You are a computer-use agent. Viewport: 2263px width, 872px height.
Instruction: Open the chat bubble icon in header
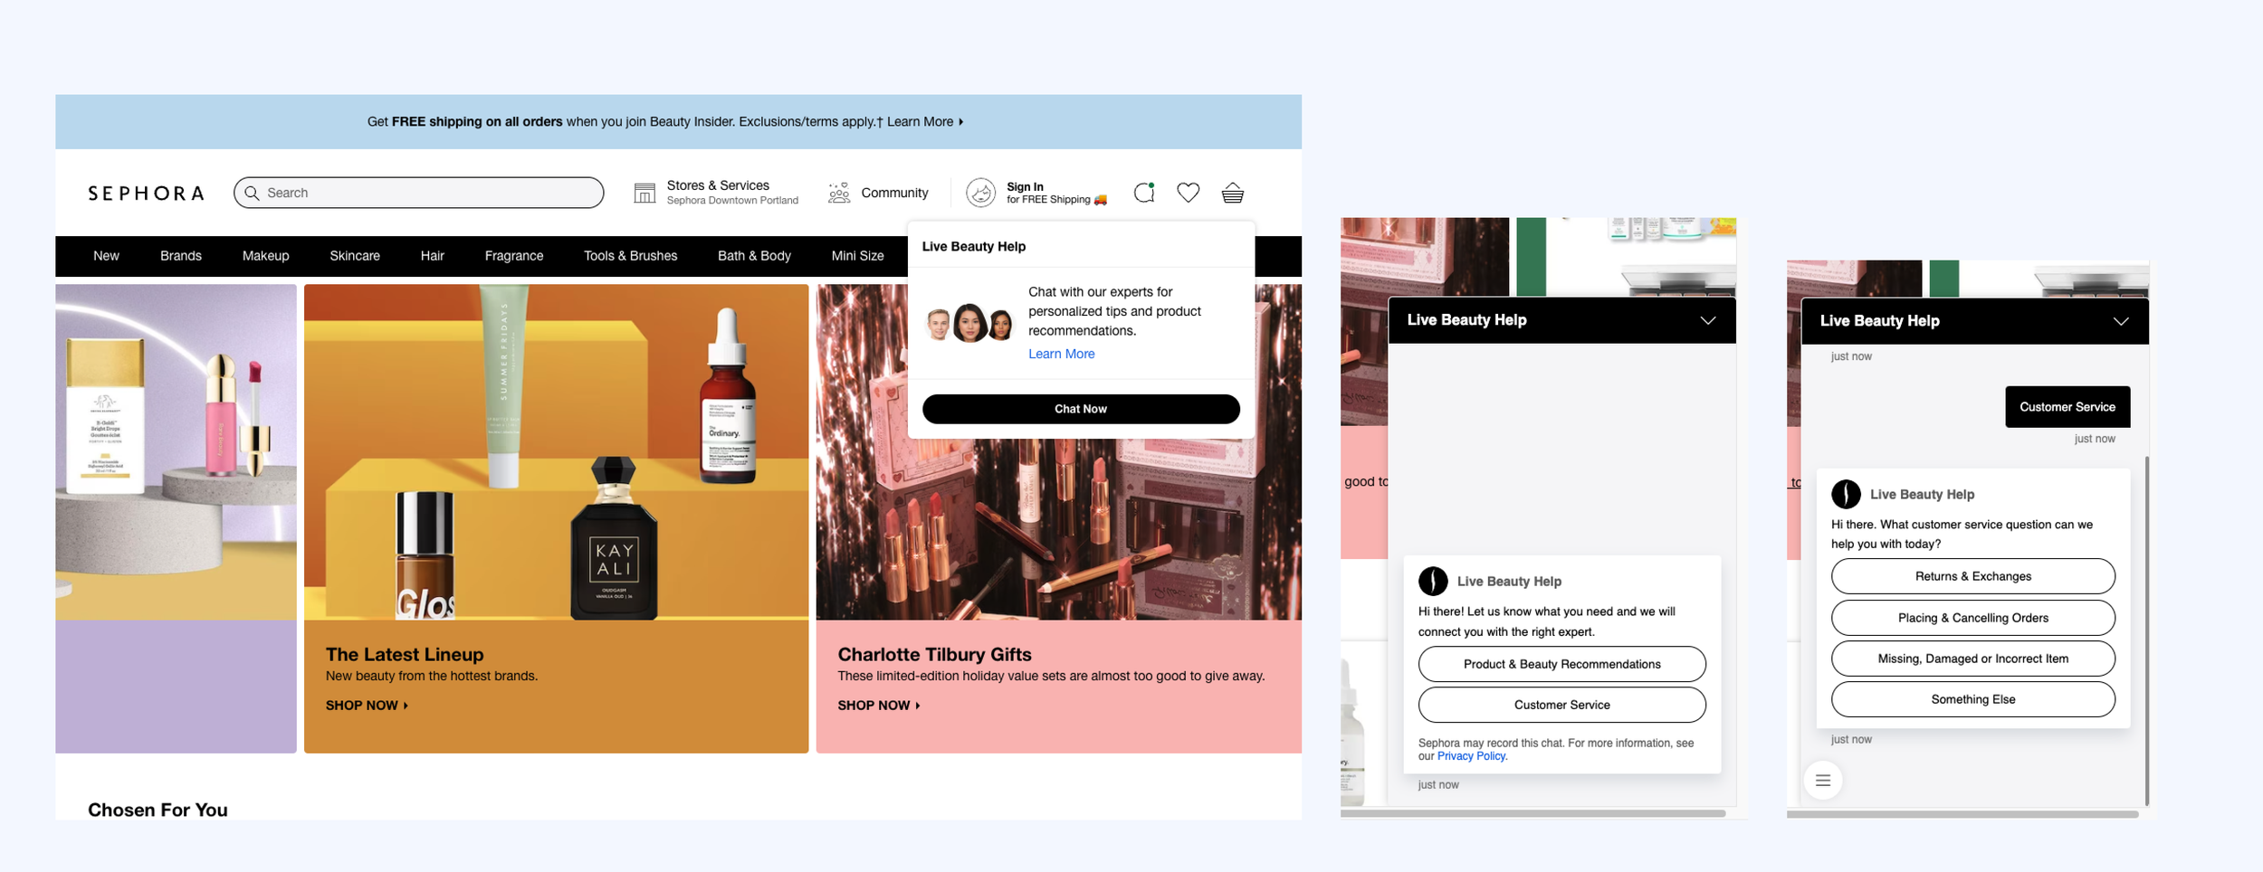(1144, 193)
